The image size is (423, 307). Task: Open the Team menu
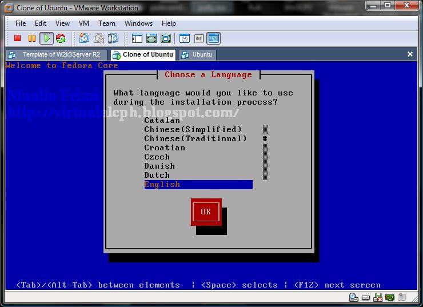point(107,23)
